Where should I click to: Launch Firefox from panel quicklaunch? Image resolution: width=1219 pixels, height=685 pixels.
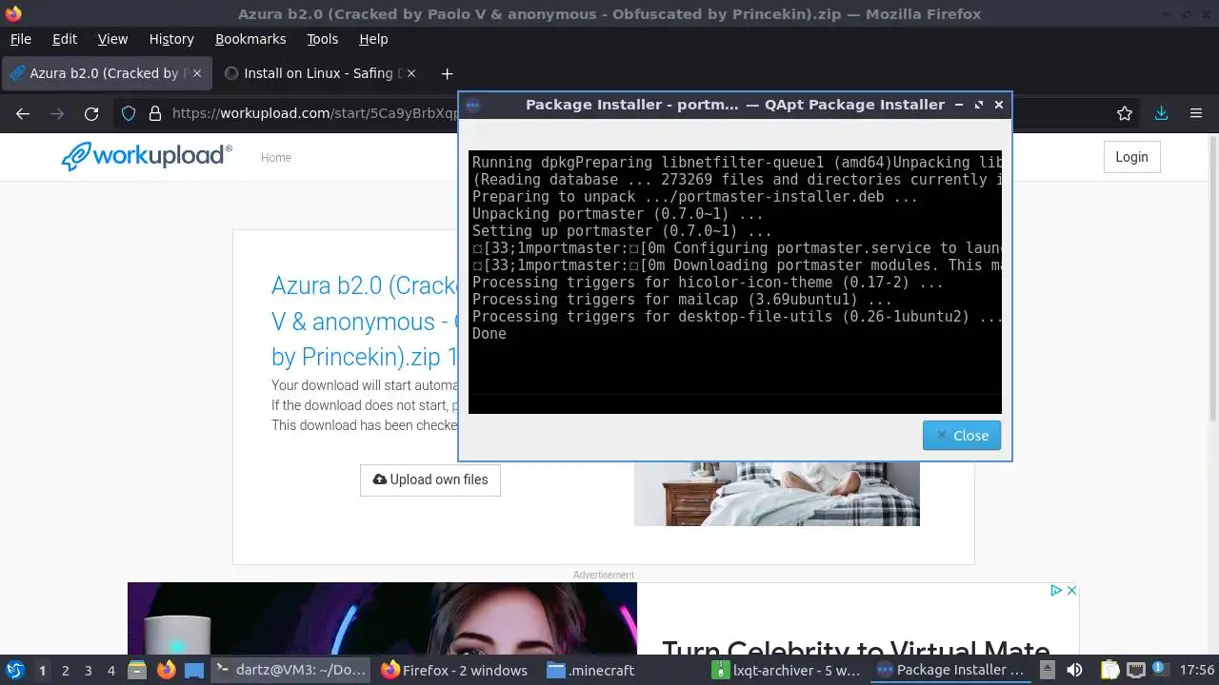pyautogui.click(x=166, y=670)
